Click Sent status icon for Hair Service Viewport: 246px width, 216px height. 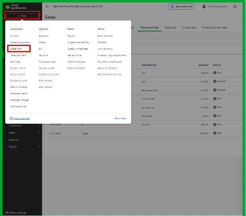[214, 99]
